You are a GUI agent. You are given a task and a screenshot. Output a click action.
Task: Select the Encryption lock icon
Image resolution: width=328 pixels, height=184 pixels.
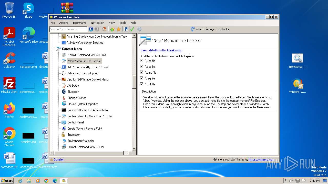[x=64, y=135]
